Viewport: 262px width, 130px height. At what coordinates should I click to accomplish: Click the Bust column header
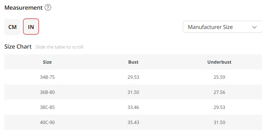[133, 62]
